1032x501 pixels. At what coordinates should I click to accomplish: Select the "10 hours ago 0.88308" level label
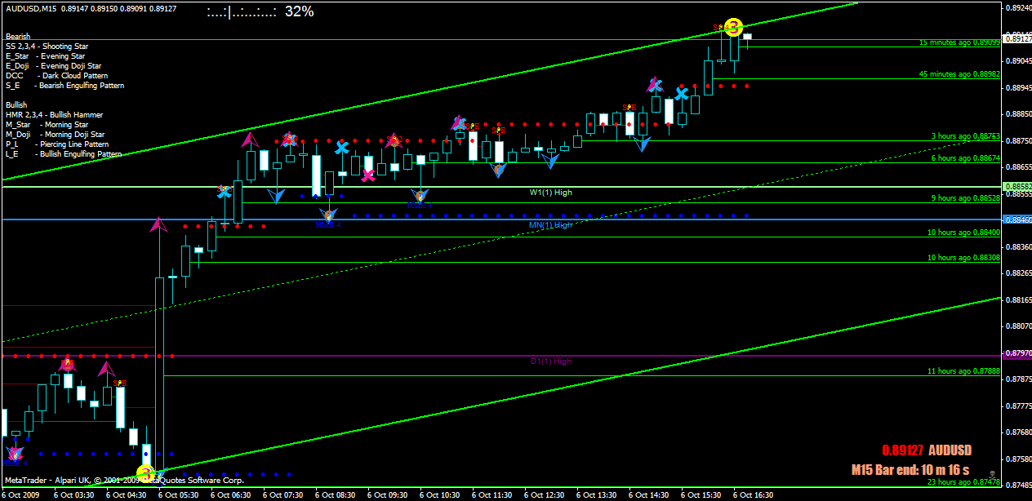(x=963, y=258)
